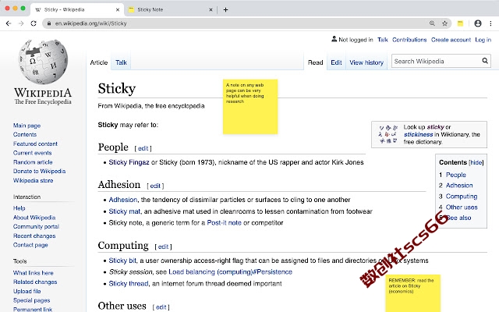
Task: Edit the People section
Action: [x=143, y=148]
